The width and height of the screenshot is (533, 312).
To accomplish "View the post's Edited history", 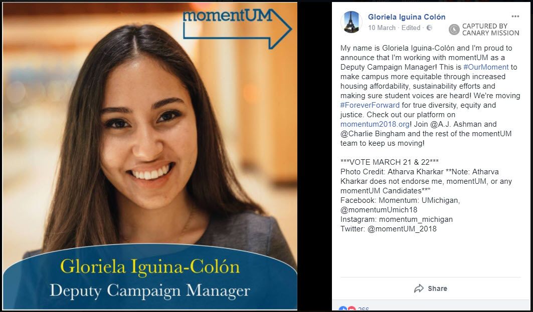I will [411, 28].
